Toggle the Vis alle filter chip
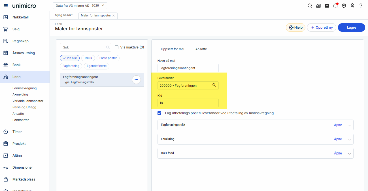The height and width of the screenshot is (191, 368). coord(70,58)
